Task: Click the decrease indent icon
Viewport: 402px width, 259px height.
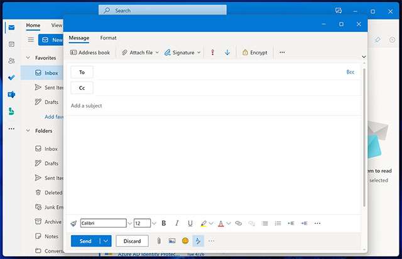Action: (291, 223)
